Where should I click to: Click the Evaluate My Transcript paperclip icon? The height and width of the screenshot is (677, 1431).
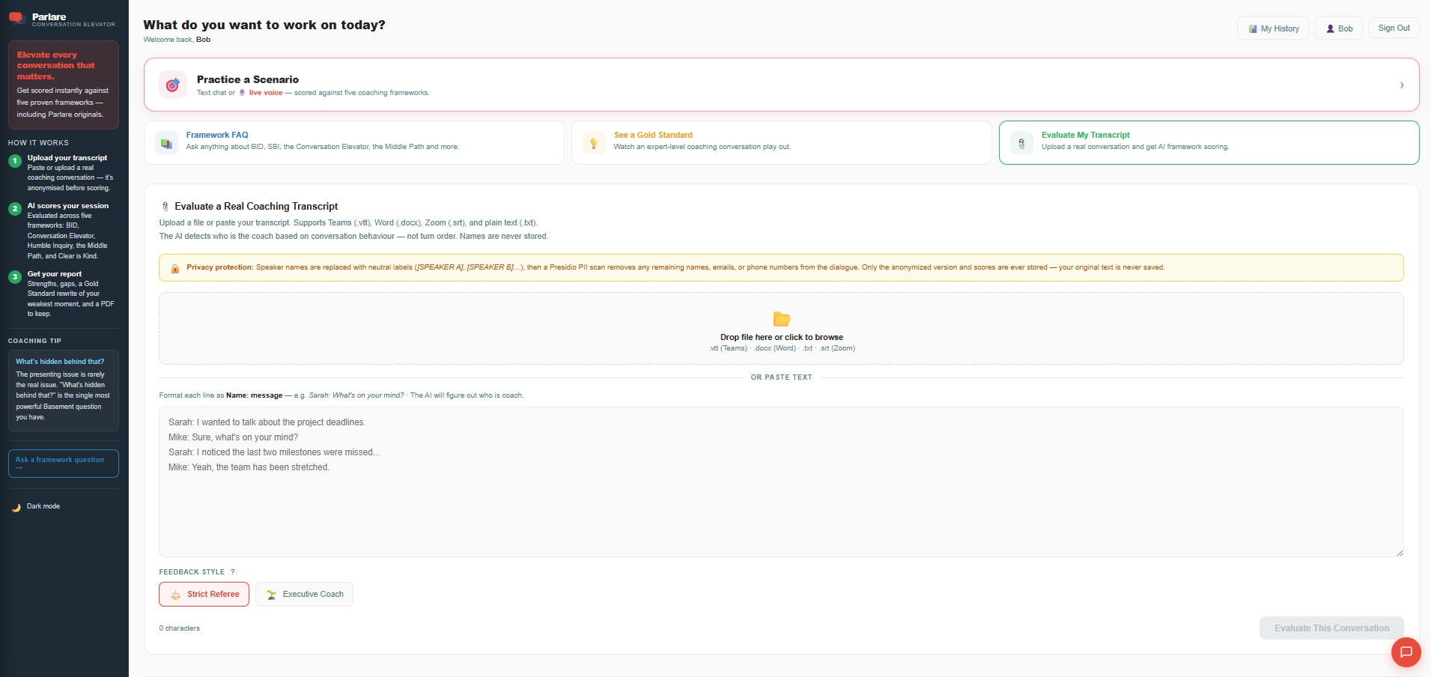click(1021, 142)
